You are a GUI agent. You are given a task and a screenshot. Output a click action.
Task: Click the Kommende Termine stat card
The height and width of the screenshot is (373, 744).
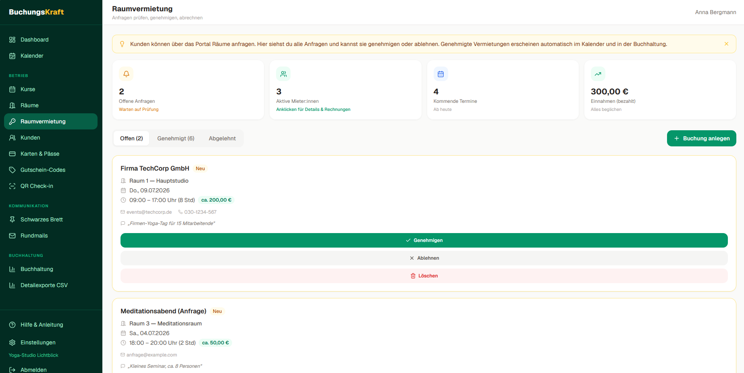point(503,90)
